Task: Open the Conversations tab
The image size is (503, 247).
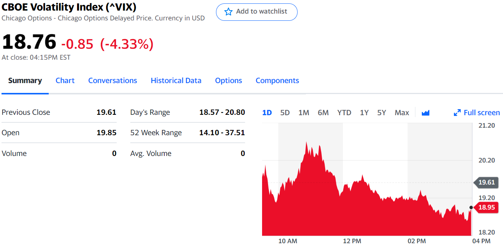Action: [x=113, y=80]
